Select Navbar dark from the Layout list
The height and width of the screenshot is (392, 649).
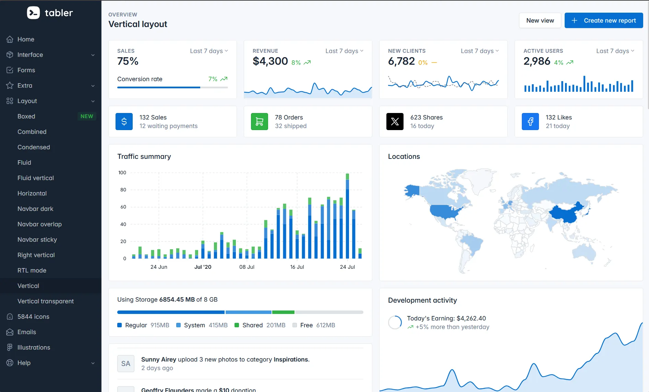pyautogui.click(x=35, y=208)
